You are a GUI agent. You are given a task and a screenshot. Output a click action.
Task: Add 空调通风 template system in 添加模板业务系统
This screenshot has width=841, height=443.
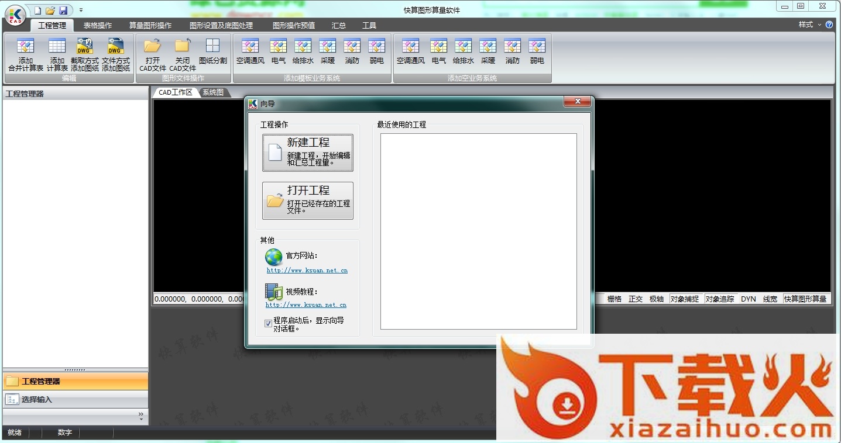coord(250,52)
